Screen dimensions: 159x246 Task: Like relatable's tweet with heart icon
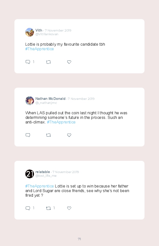[x=69, y=208]
